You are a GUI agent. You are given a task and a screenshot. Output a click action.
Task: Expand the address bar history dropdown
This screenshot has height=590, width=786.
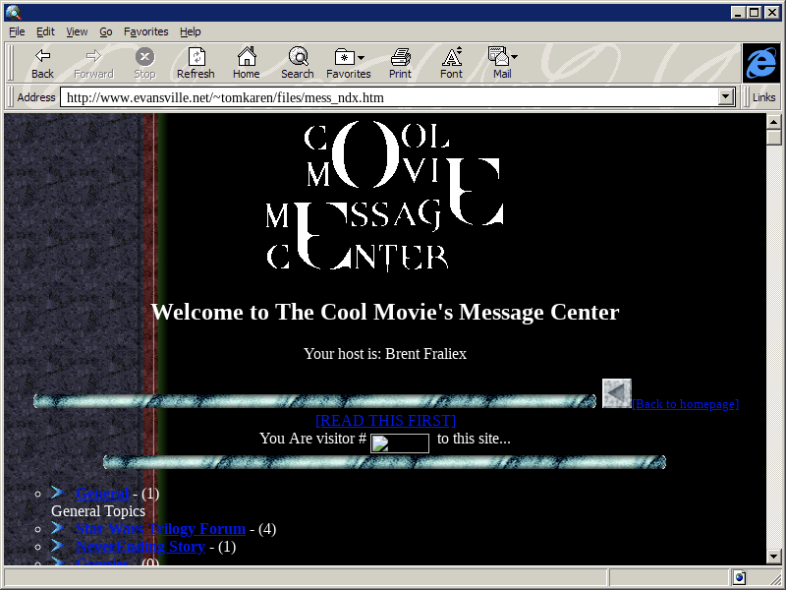click(727, 97)
